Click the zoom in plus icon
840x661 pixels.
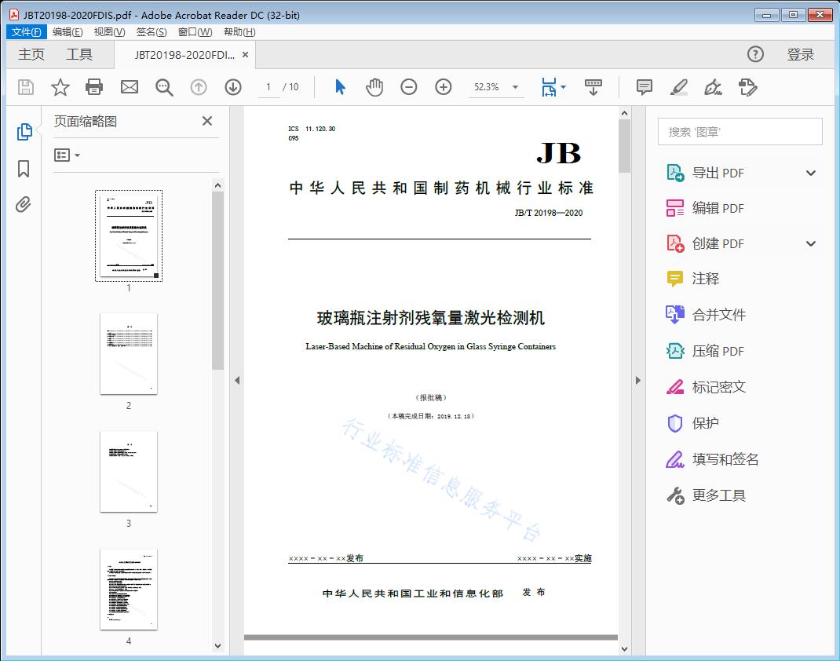point(444,87)
